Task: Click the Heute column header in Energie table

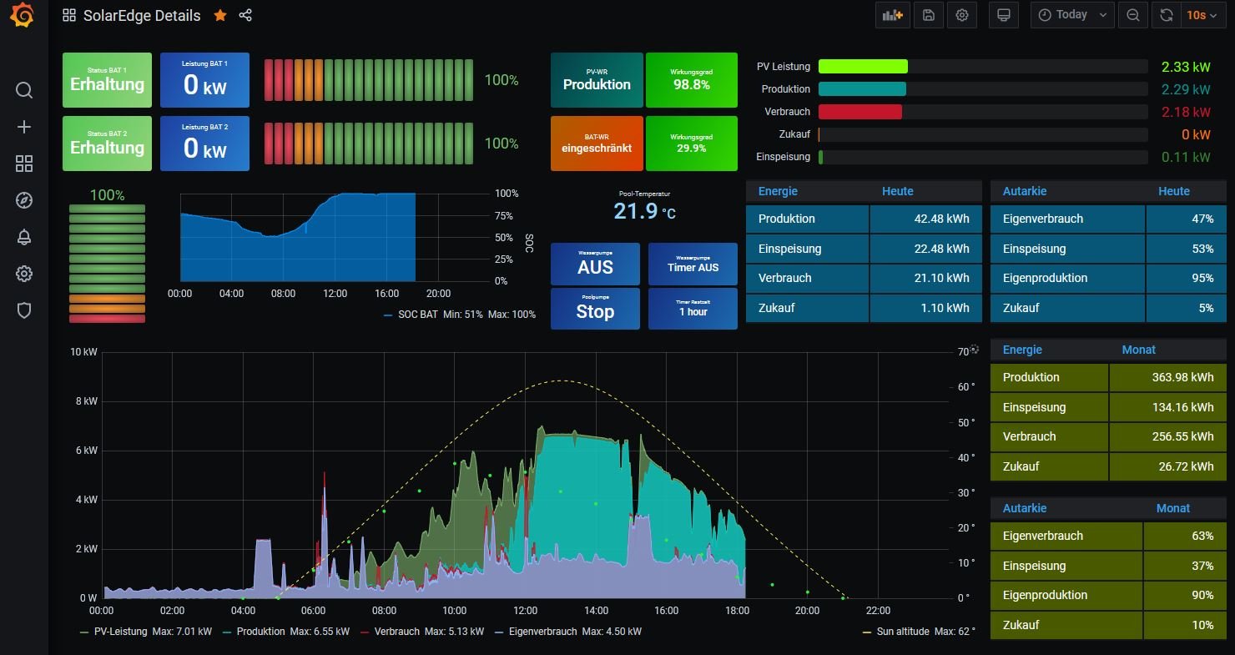Action: [897, 191]
